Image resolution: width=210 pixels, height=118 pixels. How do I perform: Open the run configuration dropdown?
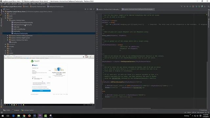click(x=181, y=7)
